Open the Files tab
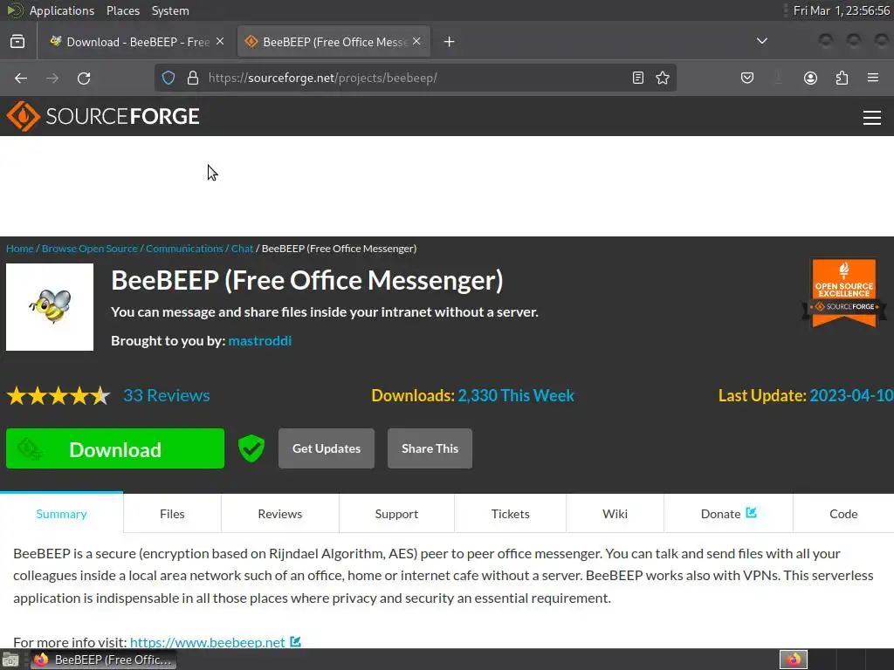 [172, 514]
